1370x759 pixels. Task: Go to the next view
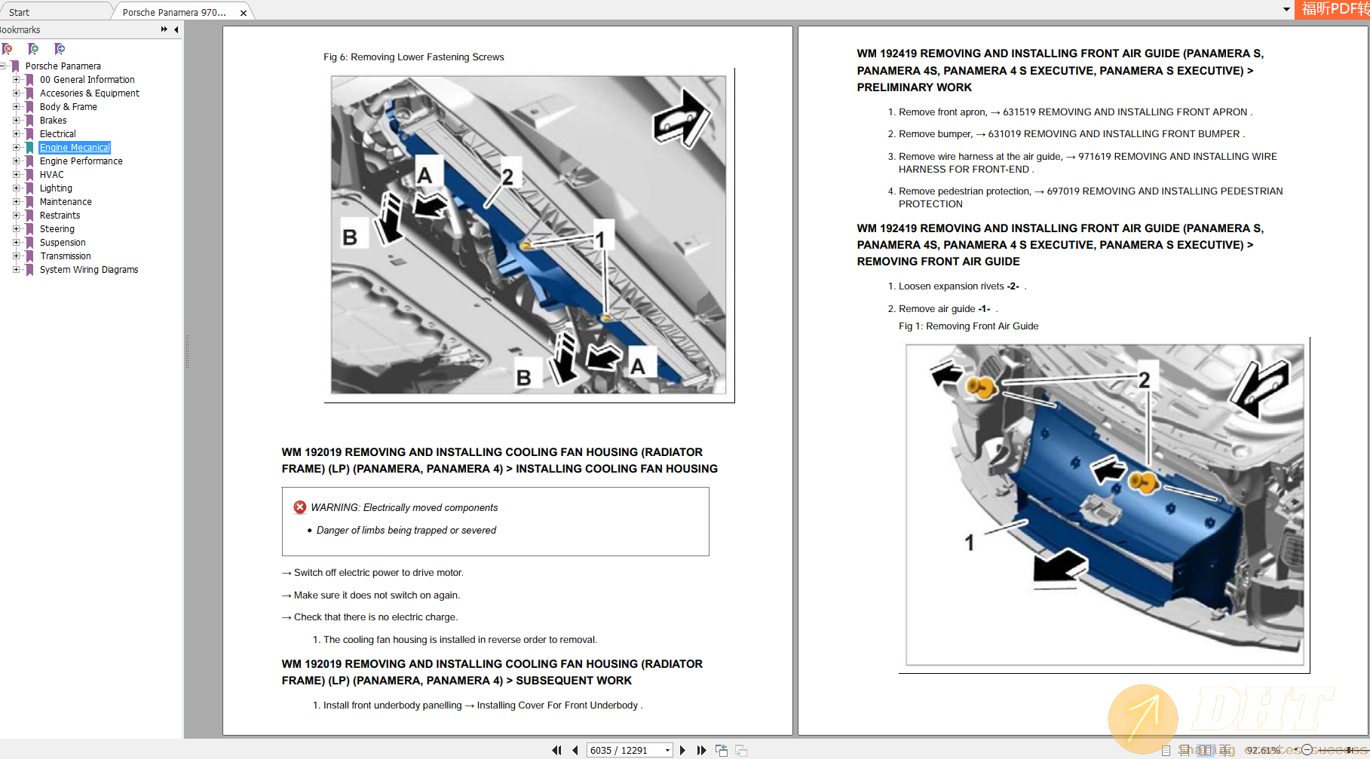pos(741,750)
